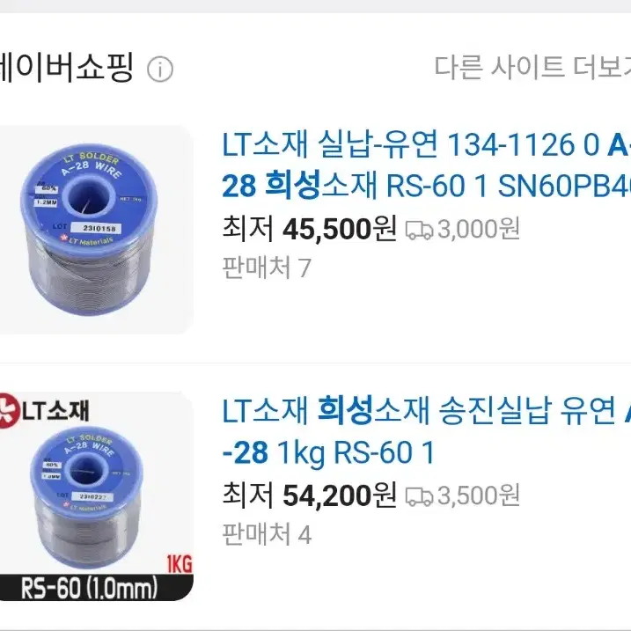
Task: View the 판매처 7 seller list
Action: click(267, 268)
